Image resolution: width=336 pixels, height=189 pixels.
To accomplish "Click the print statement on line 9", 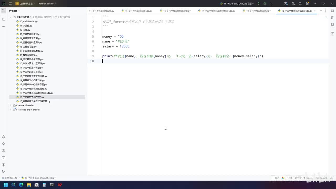I will coord(183,56).
